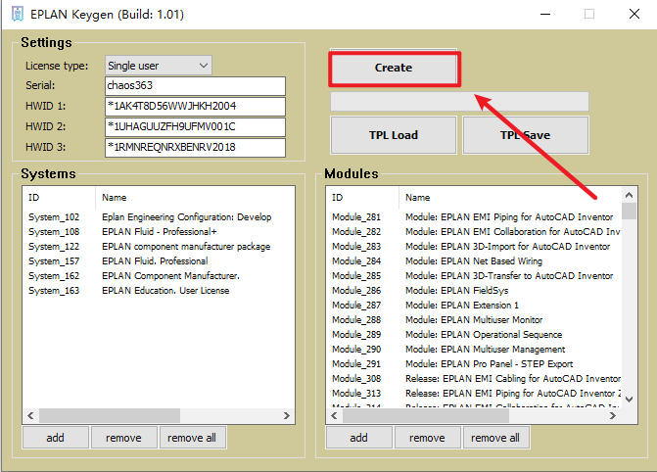Click the Create button
Viewport: 657px width, 472px height.
click(x=394, y=69)
